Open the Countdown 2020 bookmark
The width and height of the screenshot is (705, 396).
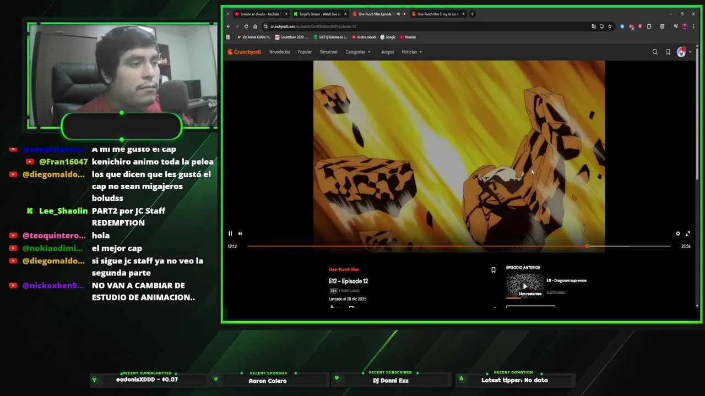pos(292,37)
